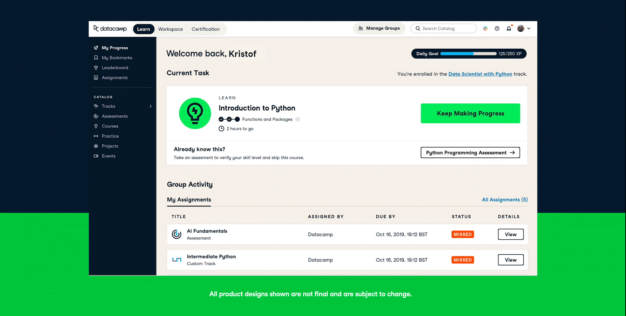The image size is (626, 316).
Task: Click the Projects cube icon
Action: click(x=96, y=146)
